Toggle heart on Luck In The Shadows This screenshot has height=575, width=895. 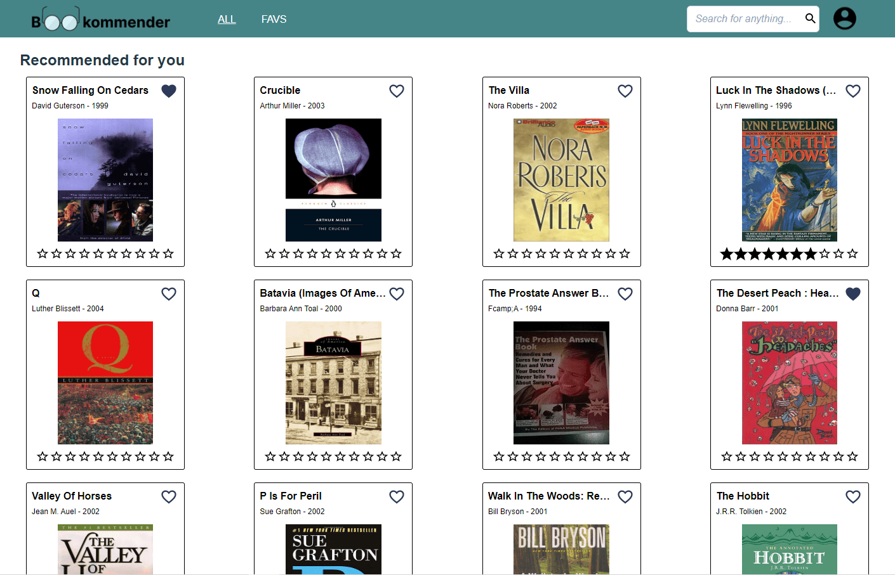point(853,91)
